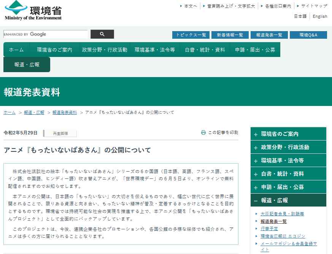Click the 報道発表一覧 top button

[269, 35]
